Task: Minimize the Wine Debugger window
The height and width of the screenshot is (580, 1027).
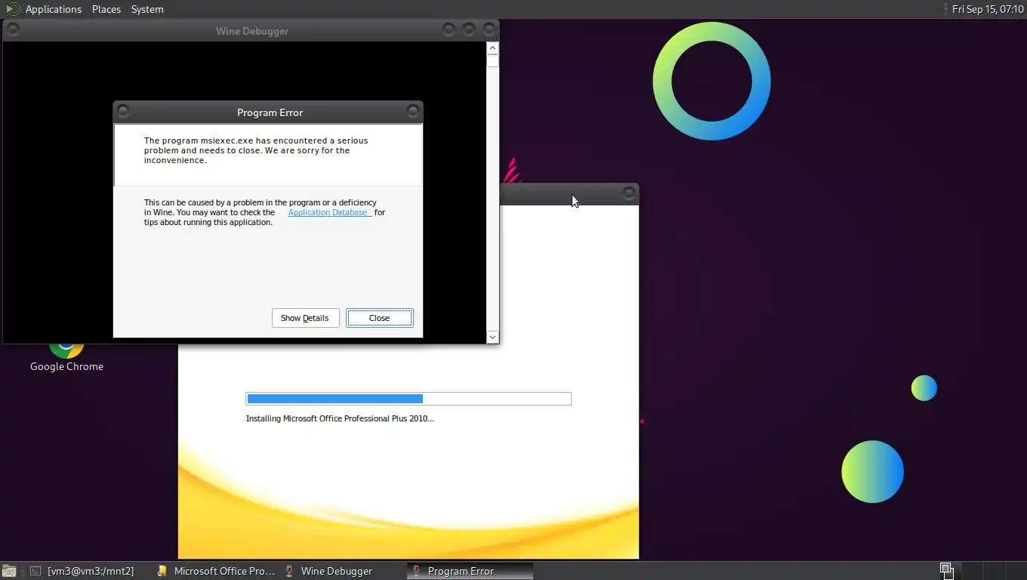Action: 449,30
